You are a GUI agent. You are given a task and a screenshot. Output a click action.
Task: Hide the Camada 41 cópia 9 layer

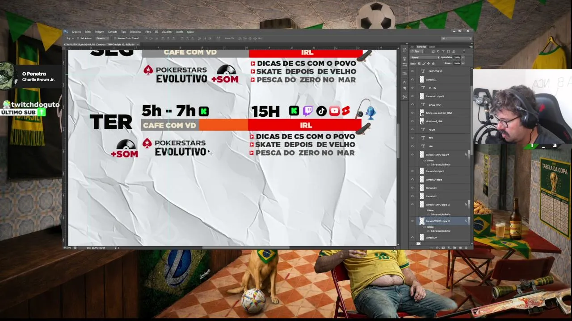[412, 96]
